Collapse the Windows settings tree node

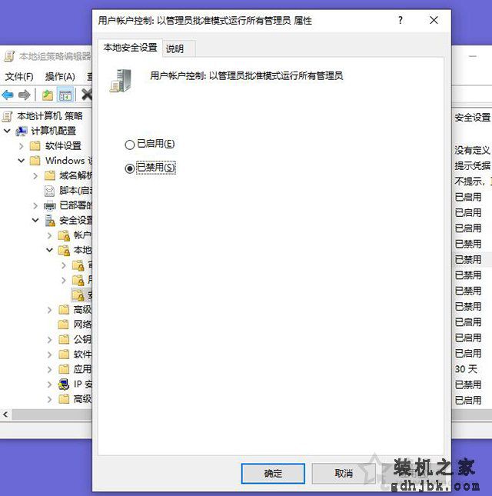click(x=22, y=161)
